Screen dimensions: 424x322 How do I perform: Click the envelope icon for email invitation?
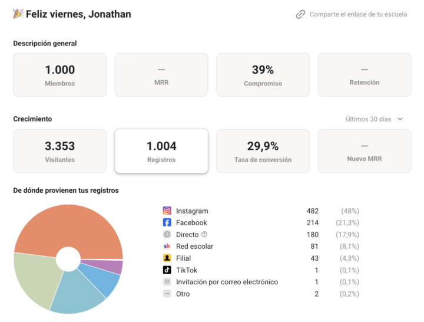[167, 282]
